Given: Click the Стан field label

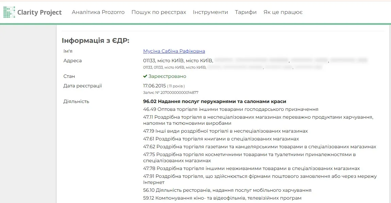Looking at the screenshot, I should [x=69, y=76].
